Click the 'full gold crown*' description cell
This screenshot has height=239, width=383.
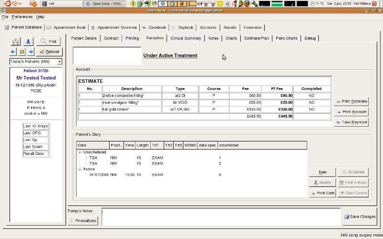132,109
